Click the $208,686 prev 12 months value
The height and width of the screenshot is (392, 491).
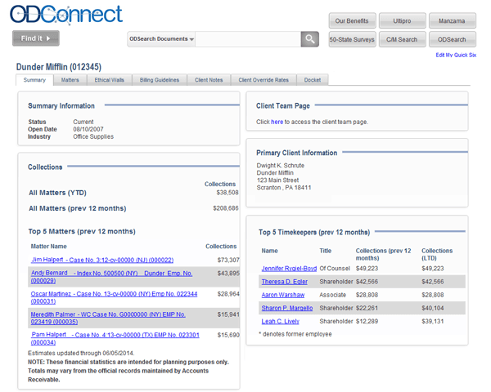coord(226,208)
